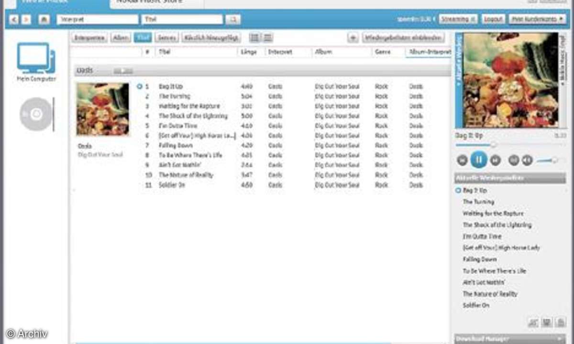Click the first icon below the playlist
This screenshot has height=344, width=574.
pyautogui.click(x=534, y=322)
